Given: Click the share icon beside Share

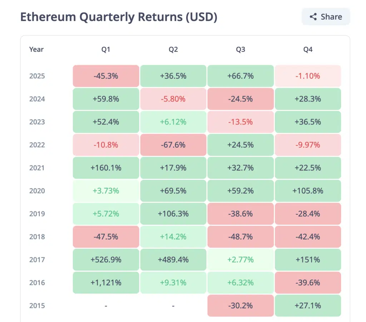Looking at the screenshot, I should click(x=313, y=17).
